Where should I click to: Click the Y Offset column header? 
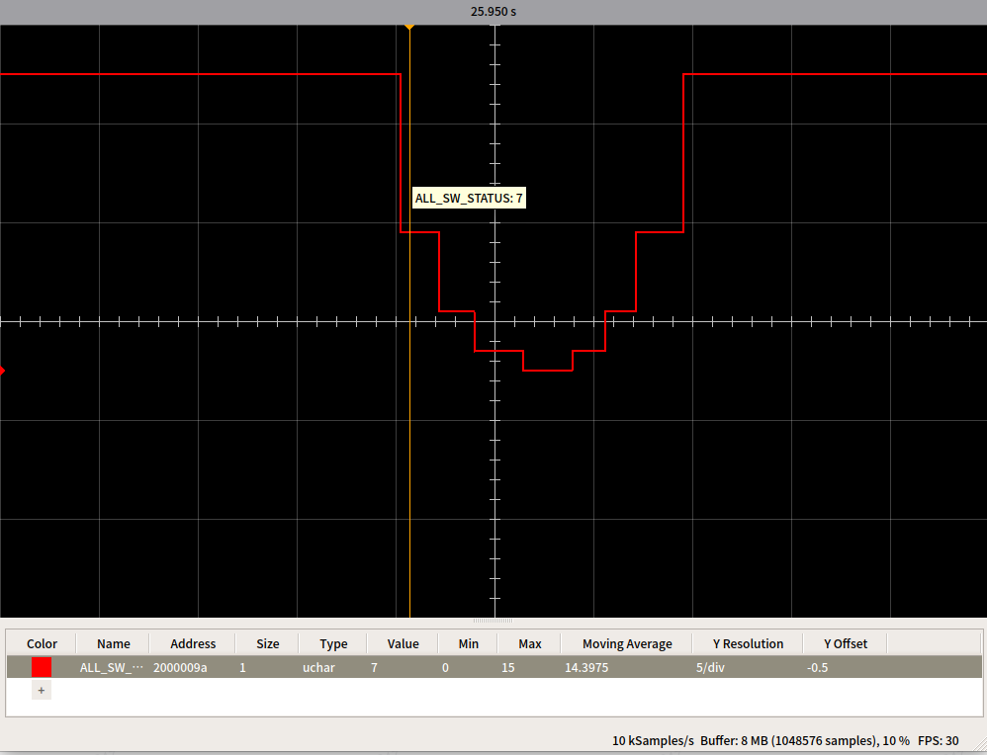click(x=845, y=643)
